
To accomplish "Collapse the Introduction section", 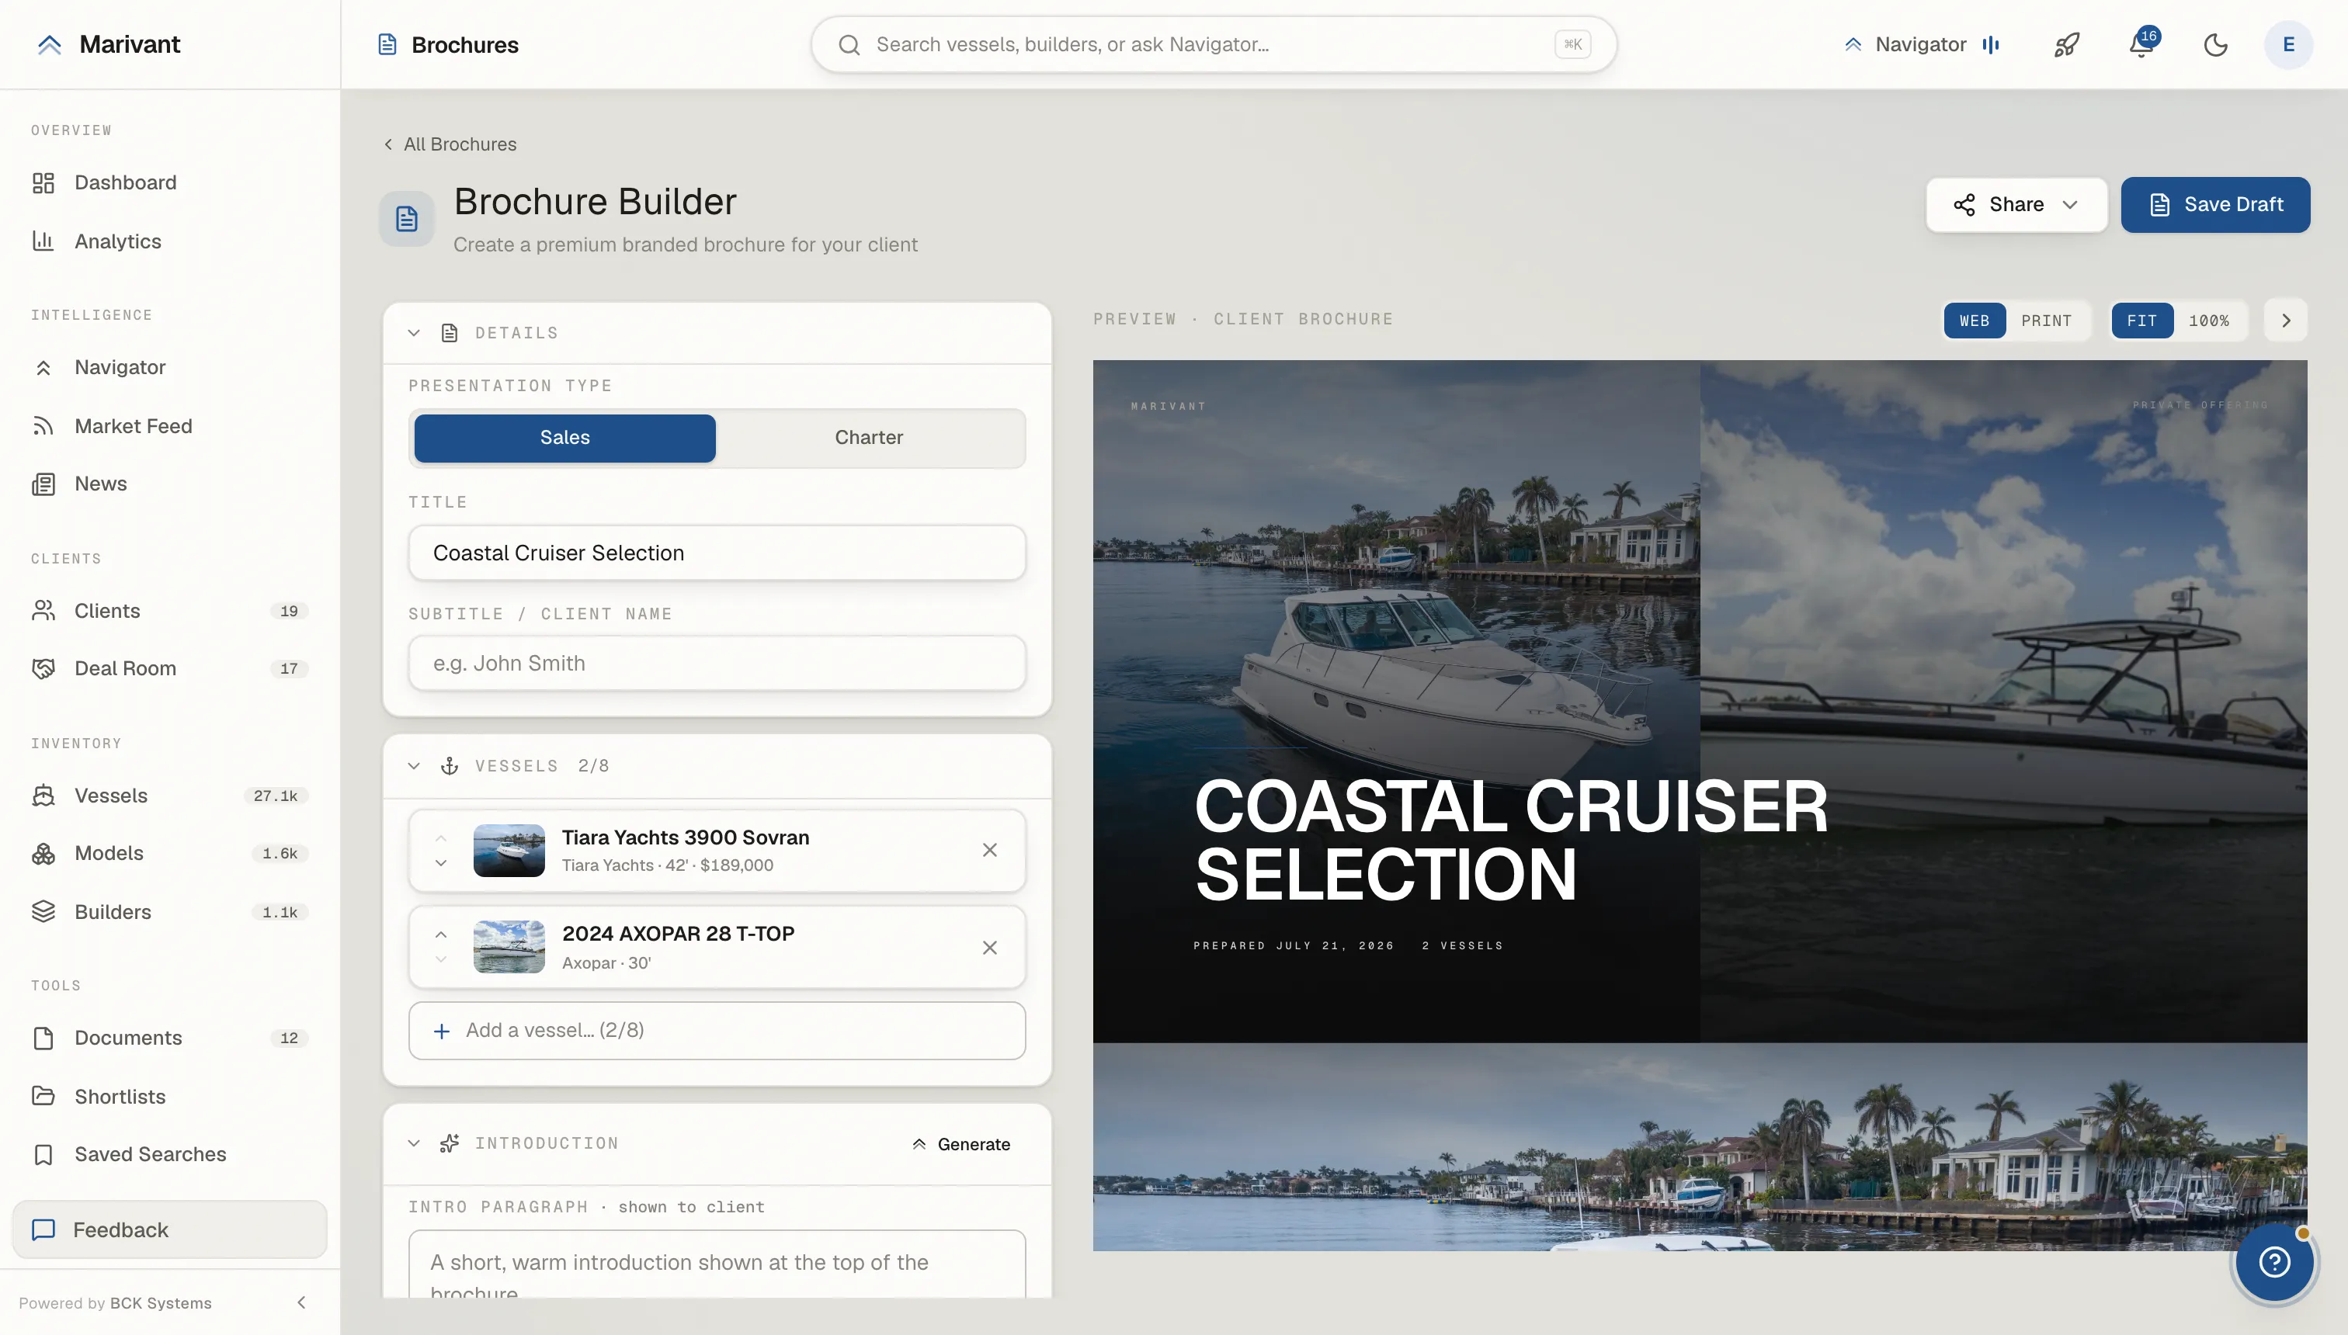I will coord(414,1143).
